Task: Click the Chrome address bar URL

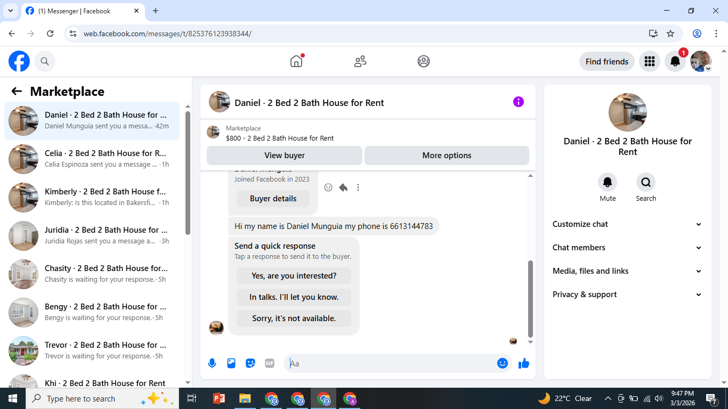Action: (x=167, y=34)
